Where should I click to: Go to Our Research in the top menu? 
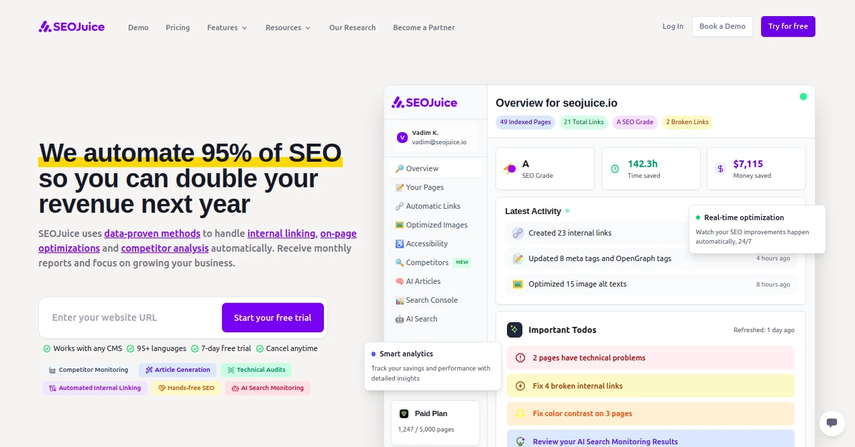click(352, 28)
